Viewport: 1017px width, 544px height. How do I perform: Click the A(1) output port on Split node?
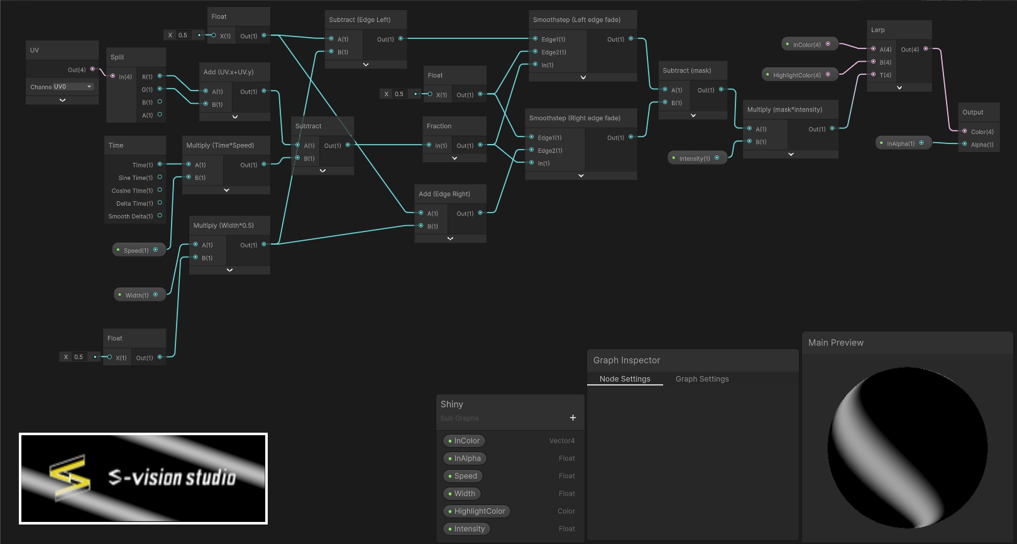[x=160, y=114]
